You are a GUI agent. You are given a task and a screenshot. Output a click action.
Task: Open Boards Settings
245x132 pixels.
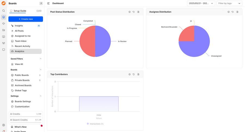26,101
